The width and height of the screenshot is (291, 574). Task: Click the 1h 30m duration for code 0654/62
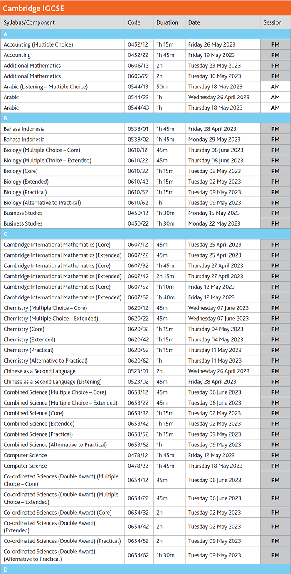click(165, 555)
